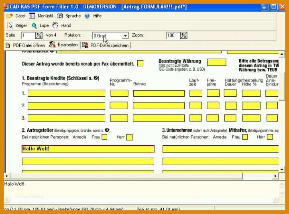
Task: Click PDF-Datei speichern button
Action: point(106,45)
